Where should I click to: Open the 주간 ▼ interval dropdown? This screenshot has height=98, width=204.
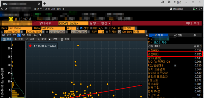(x=37, y=35)
